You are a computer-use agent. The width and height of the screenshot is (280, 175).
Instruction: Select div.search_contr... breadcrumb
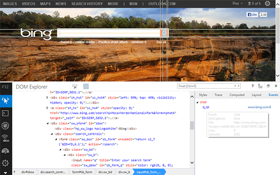click(53, 172)
